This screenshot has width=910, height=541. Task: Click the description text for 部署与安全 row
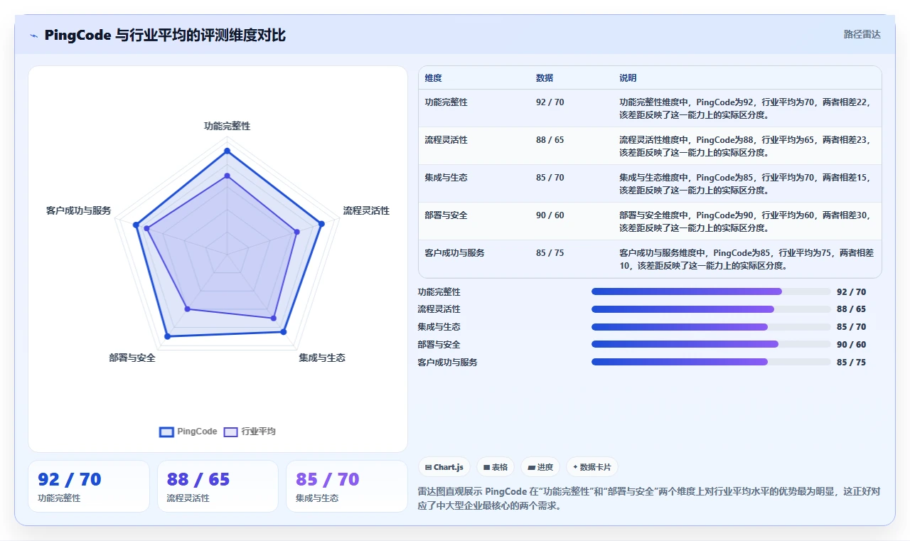coord(744,222)
